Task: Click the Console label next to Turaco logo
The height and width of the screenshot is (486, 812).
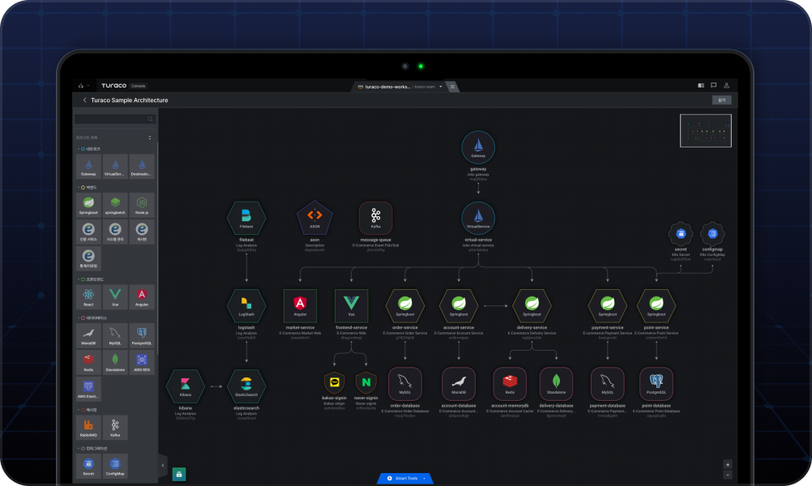Action: pyautogui.click(x=139, y=85)
